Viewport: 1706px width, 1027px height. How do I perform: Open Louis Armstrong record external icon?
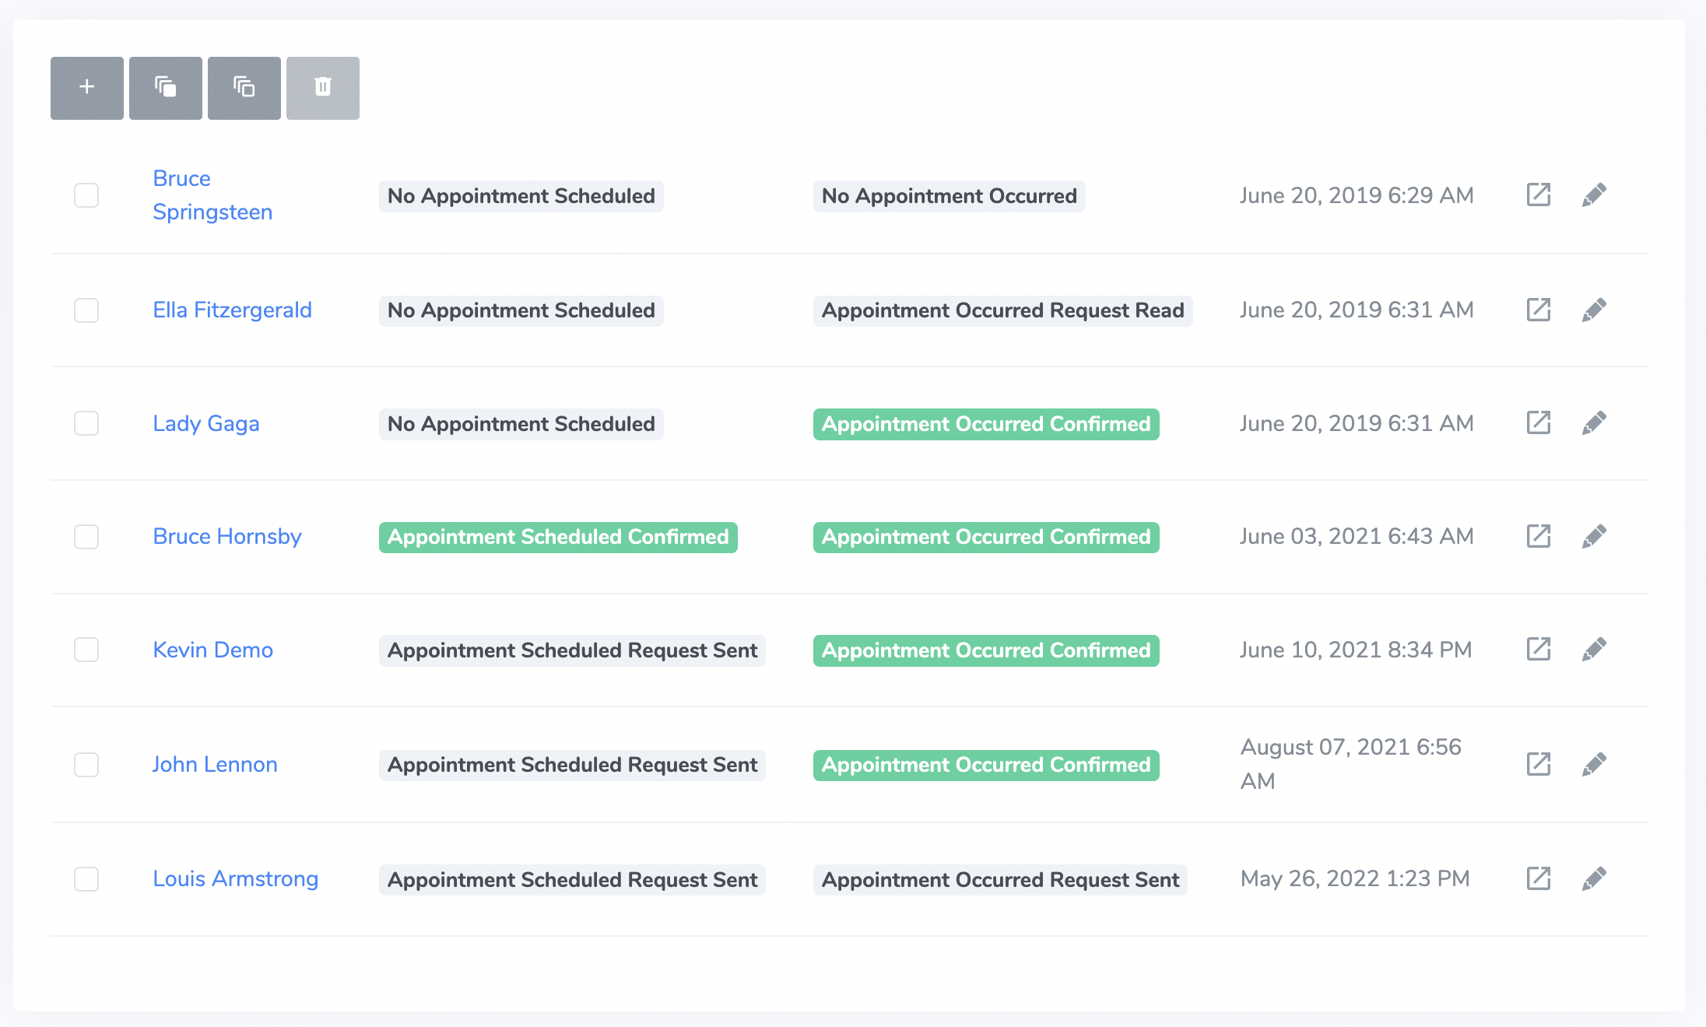(x=1538, y=878)
